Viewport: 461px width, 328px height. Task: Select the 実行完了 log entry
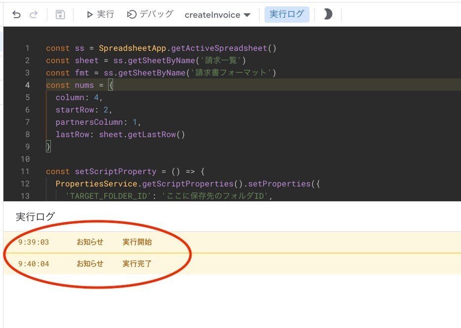coord(232,264)
